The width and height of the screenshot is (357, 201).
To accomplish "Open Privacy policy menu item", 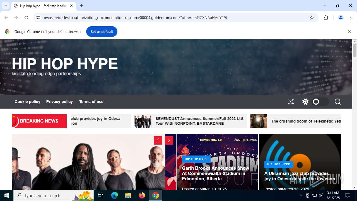I will tap(59, 102).
